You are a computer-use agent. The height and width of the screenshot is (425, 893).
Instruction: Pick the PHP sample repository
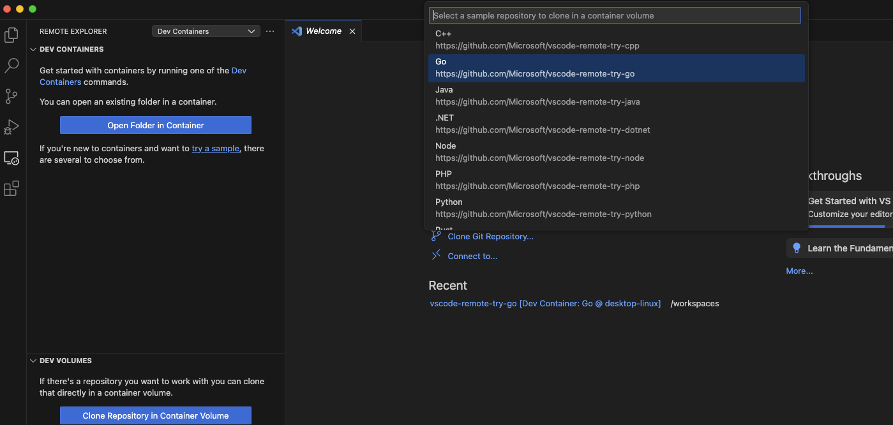(617, 180)
